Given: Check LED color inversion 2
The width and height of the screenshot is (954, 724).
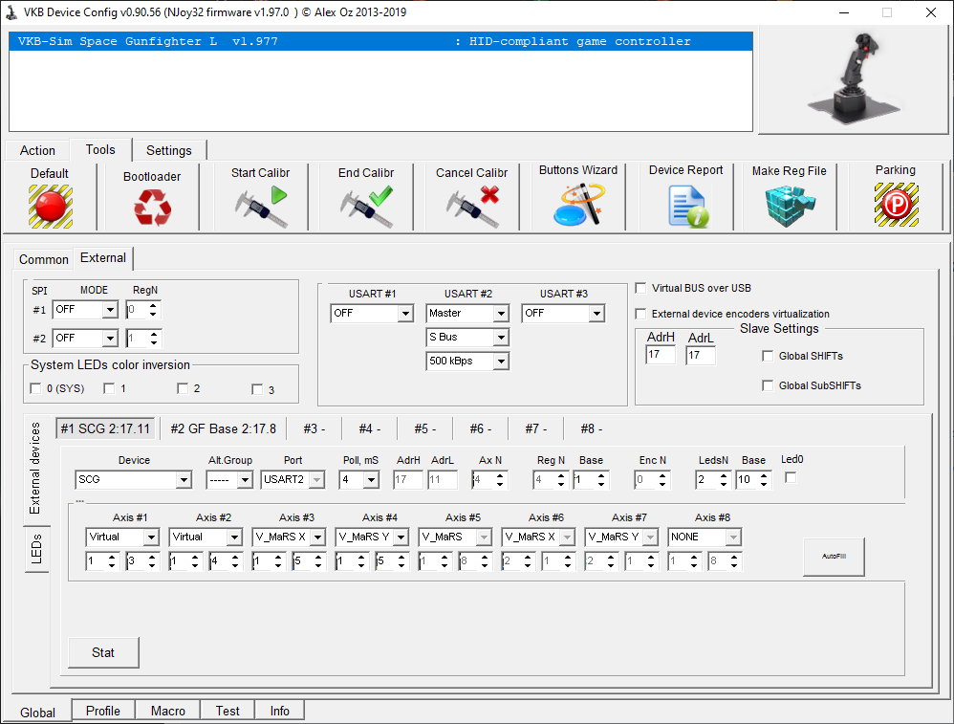Looking at the screenshot, I should tap(183, 388).
